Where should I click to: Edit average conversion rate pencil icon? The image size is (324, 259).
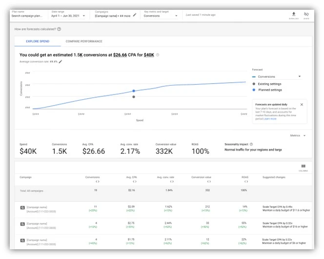61,61
